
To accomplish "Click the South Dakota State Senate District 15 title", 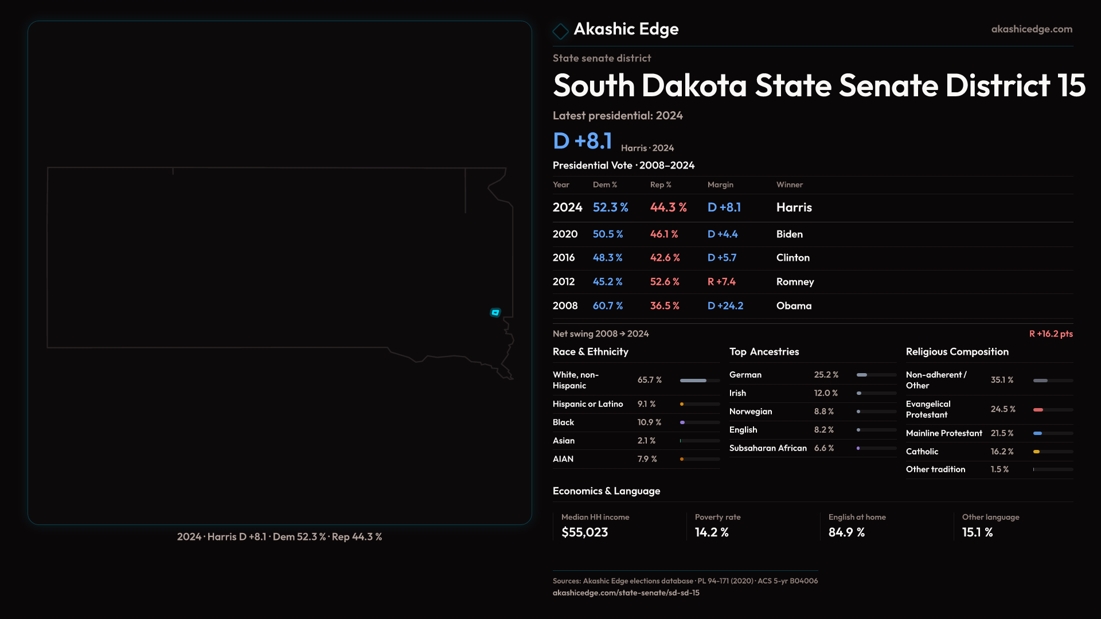I will coord(819,85).
